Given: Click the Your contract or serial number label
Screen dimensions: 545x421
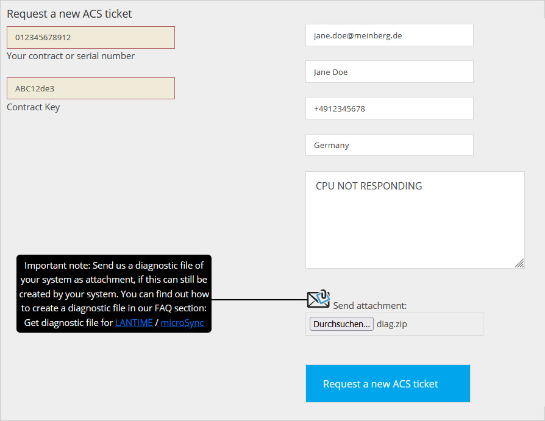Looking at the screenshot, I should [x=71, y=56].
